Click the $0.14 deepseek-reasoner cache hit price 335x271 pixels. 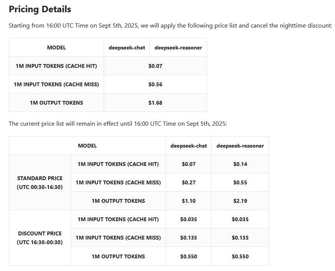pos(240,164)
